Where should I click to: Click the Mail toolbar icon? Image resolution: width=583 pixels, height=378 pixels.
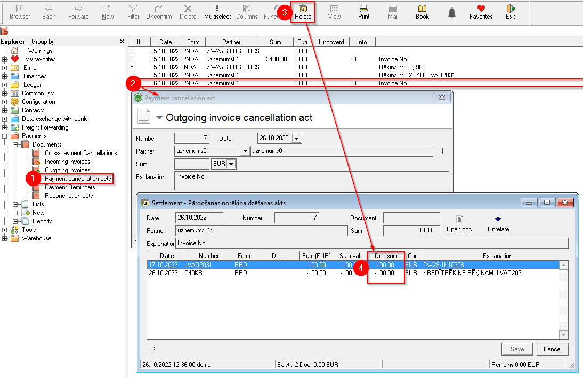(x=393, y=12)
